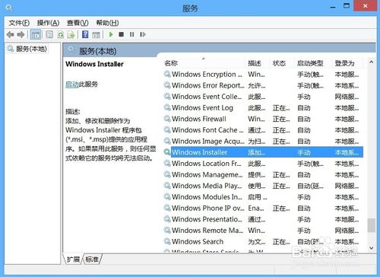Screen dimensions: 380x277
Task: Select the Windows Phone IP ov... service row
Action: coord(263,209)
